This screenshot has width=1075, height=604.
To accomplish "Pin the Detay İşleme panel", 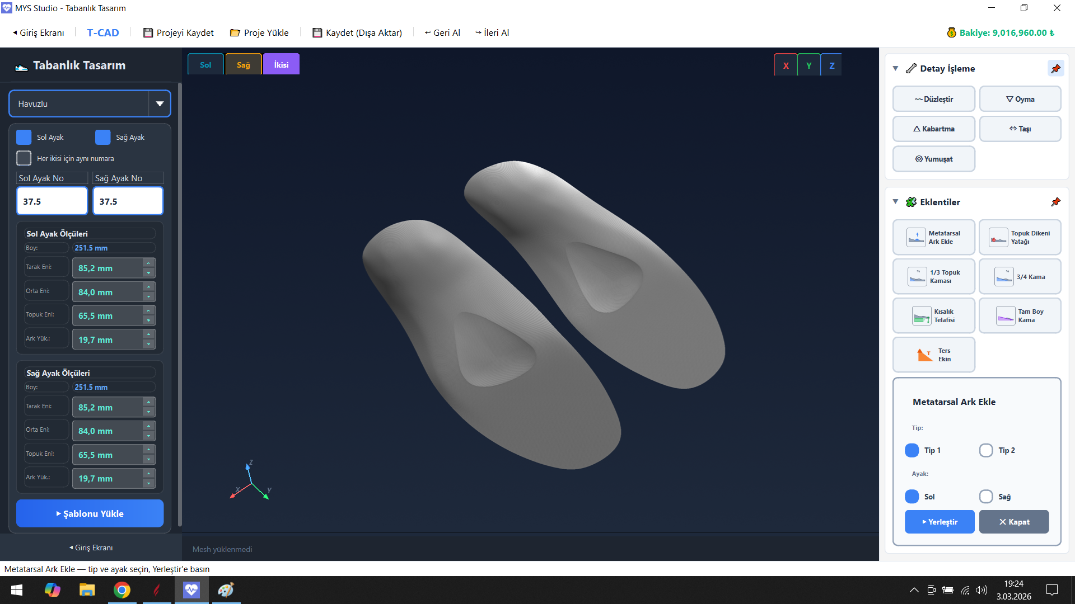I will tap(1056, 68).
